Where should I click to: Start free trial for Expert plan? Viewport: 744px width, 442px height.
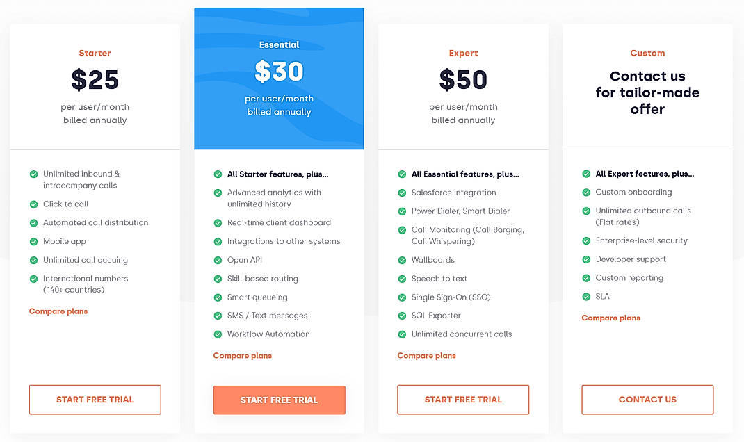(x=463, y=400)
